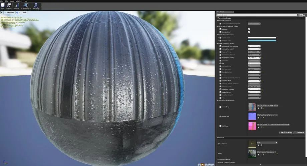
Task: Click the Show viewport button
Action: pyautogui.click(x=24, y=13)
